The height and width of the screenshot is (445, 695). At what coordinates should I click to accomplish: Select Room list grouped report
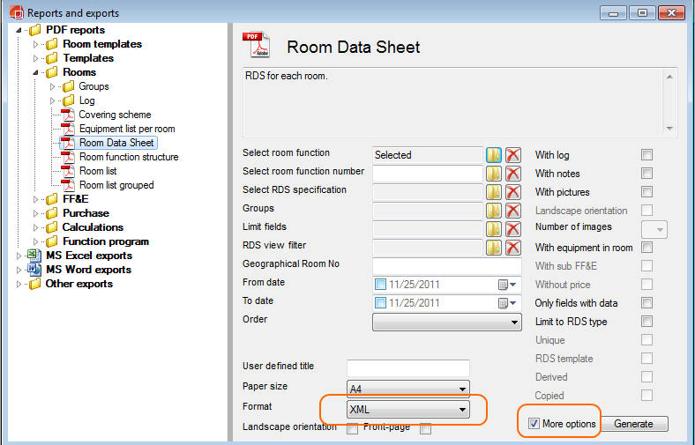pyautogui.click(x=116, y=185)
